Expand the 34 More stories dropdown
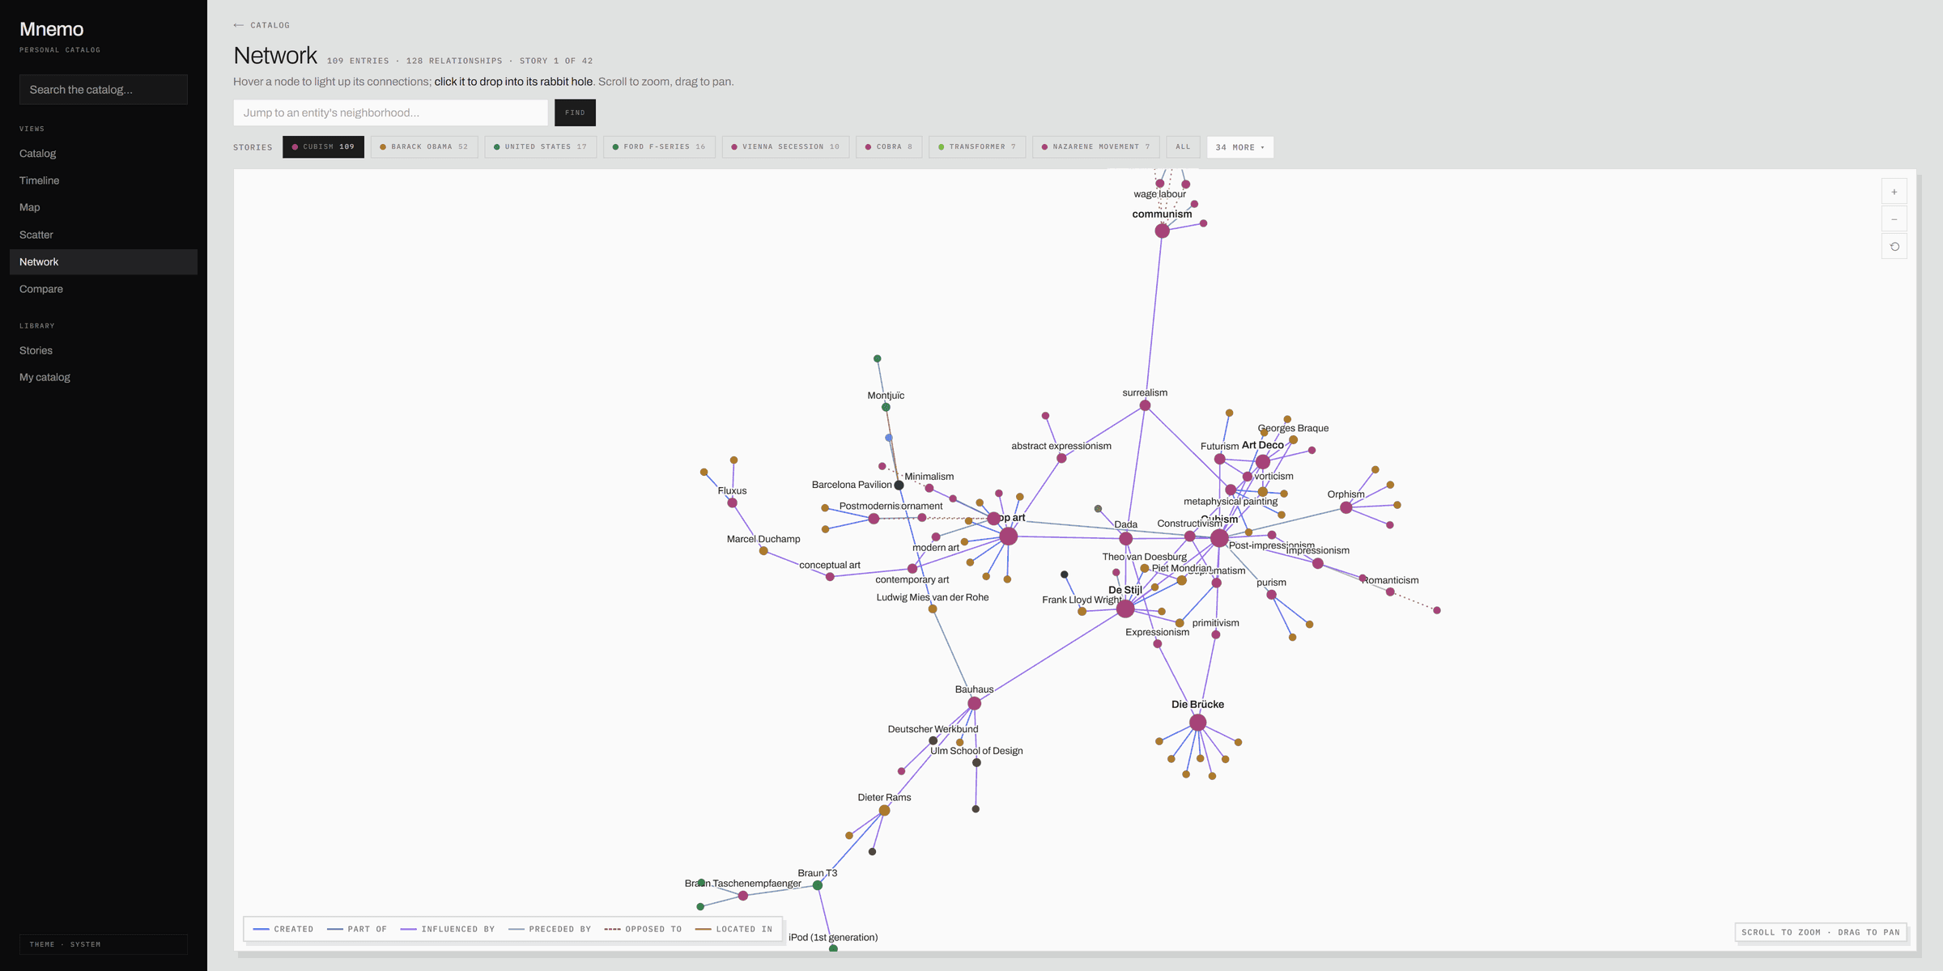This screenshot has height=971, width=1943. 1239,147
